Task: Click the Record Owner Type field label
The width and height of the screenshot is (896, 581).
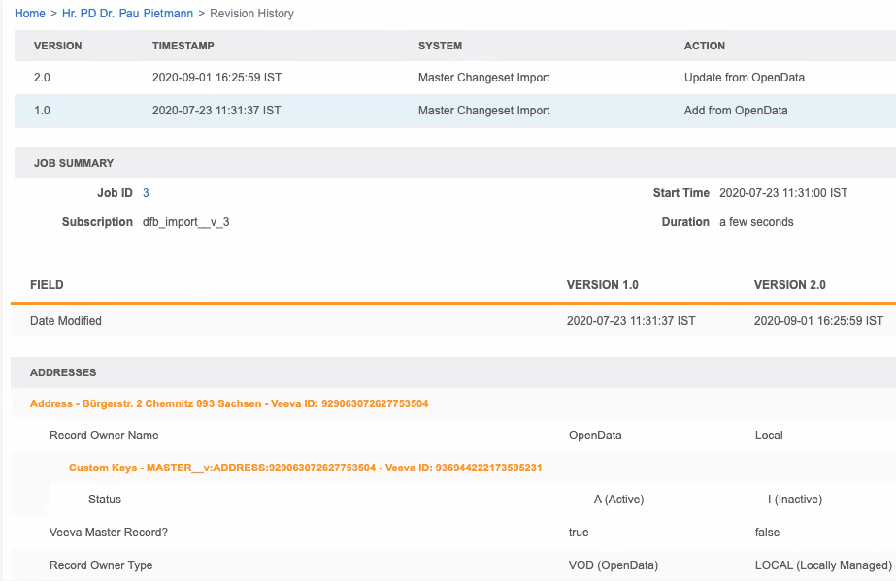Action: 101,565
